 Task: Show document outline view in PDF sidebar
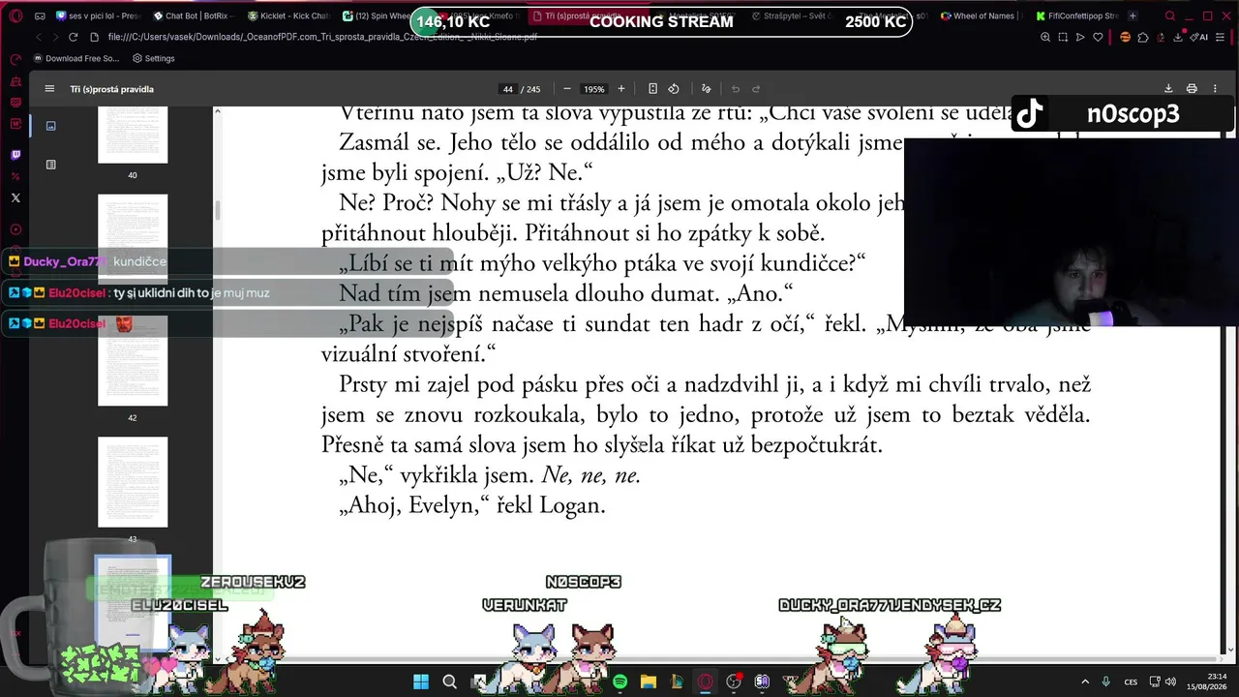51,165
